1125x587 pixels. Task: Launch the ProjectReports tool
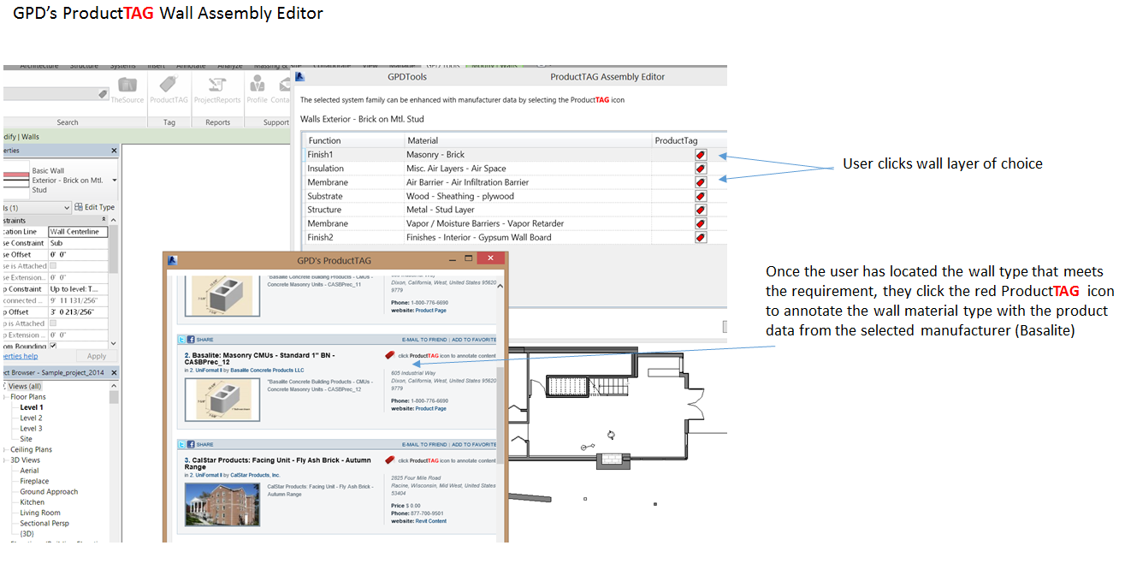(216, 88)
